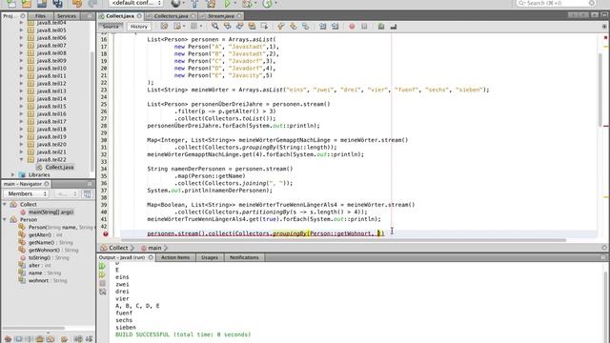
Task: Click the New File toolbar icon
Action: pyautogui.click(x=11, y=4)
